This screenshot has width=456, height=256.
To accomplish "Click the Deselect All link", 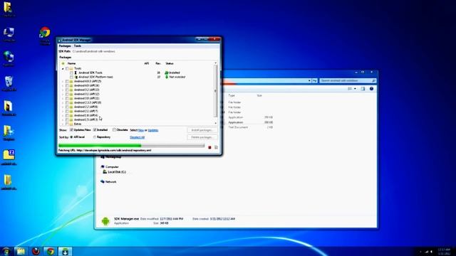I will 137,137.
